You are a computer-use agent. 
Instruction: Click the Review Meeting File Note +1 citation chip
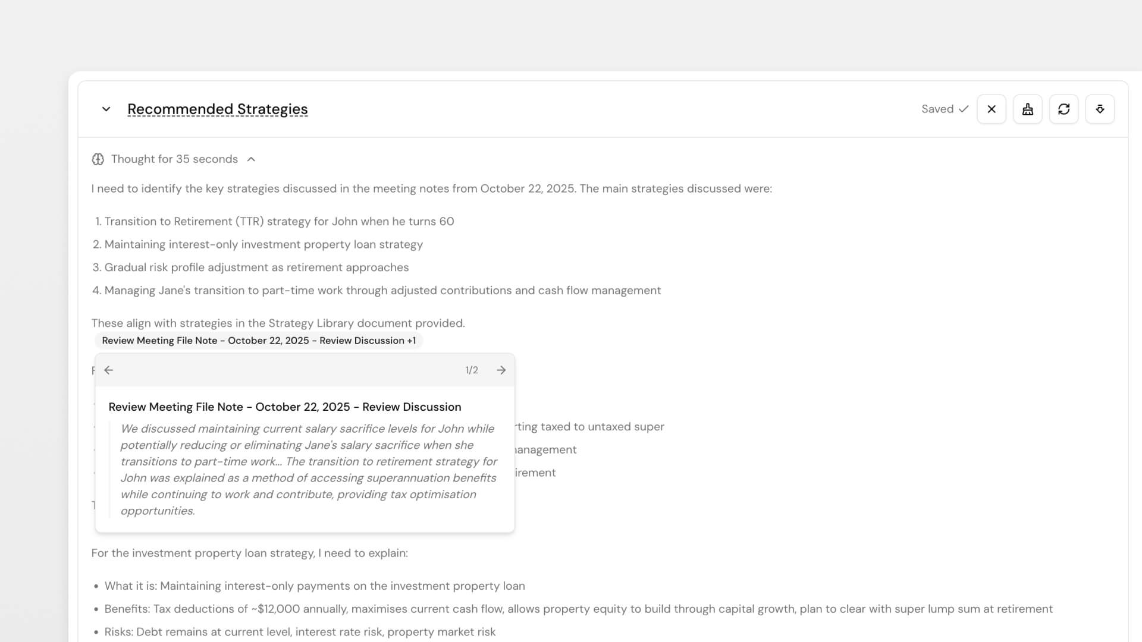(259, 341)
